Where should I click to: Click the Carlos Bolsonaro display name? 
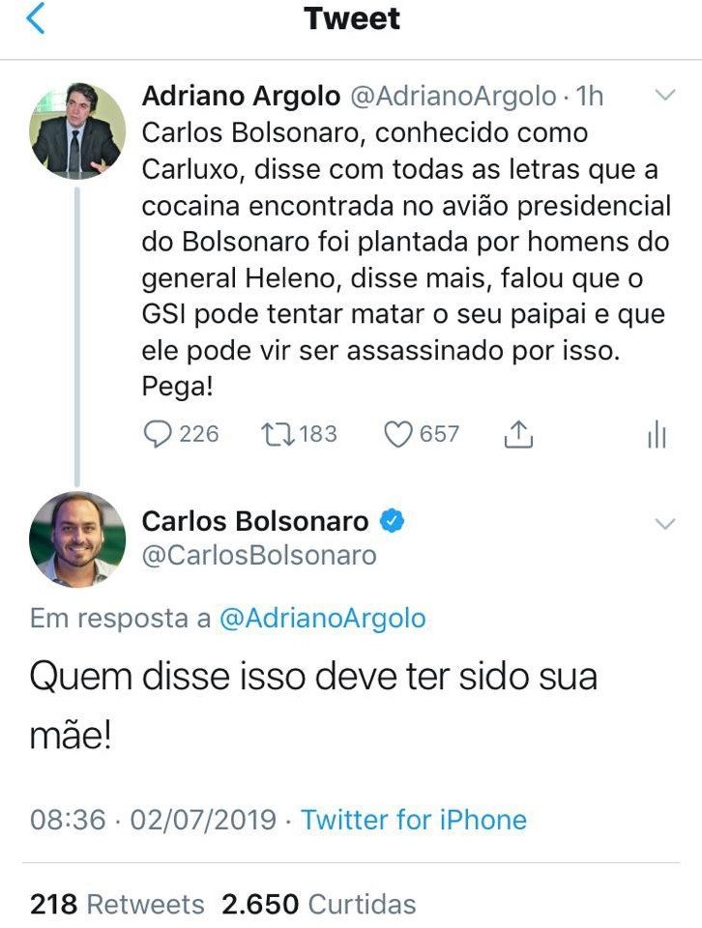pyautogui.click(x=255, y=522)
